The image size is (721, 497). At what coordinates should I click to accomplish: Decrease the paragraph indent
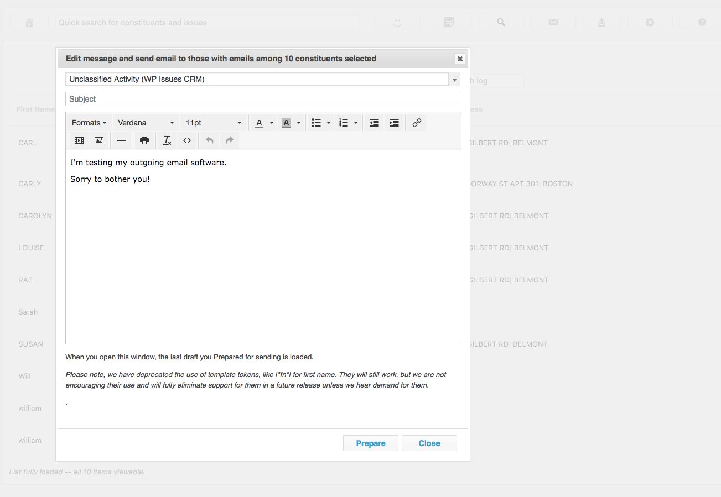pyautogui.click(x=375, y=123)
